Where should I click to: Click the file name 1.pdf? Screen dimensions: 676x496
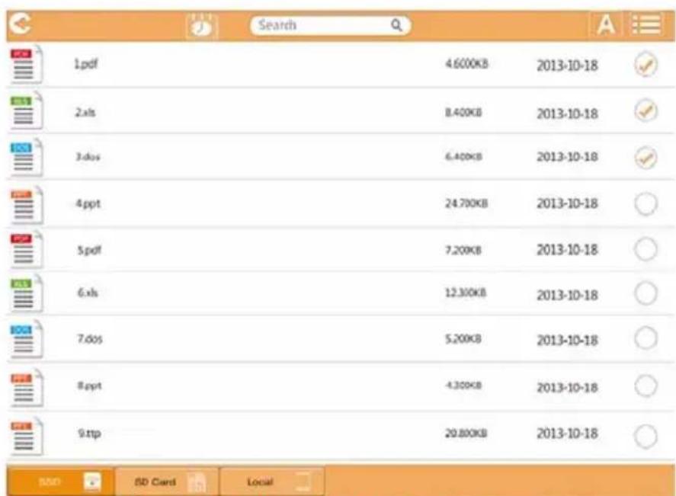pos(86,64)
